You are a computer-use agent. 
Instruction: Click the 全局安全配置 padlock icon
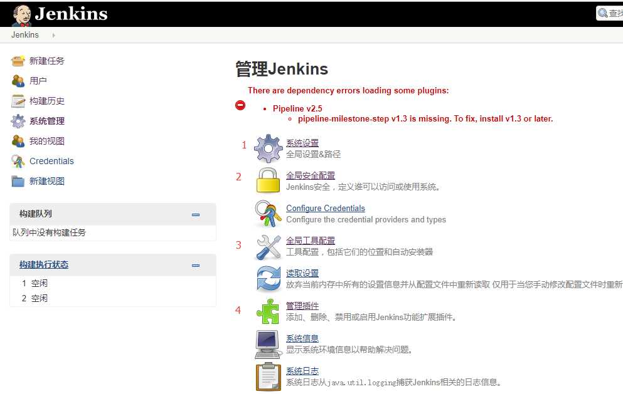(x=268, y=180)
